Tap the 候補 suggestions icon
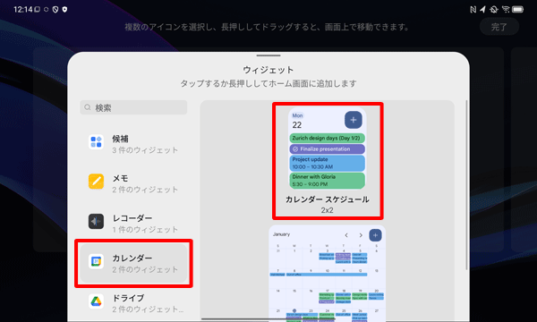The image size is (537, 322). click(97, 141)
